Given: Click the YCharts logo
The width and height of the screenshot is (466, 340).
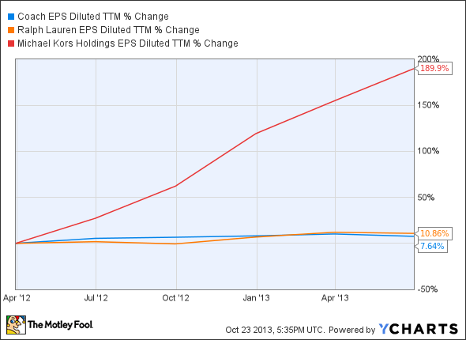Looking at the screenshot, I should [x=419, y=329].
